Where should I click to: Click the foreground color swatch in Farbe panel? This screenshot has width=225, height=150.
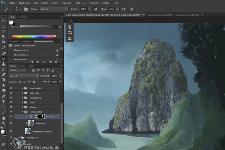[x=11, y=22]
